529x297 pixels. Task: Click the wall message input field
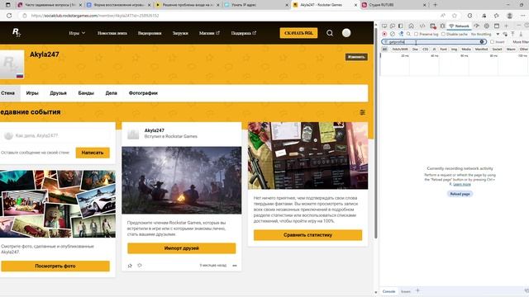pyautogui.click(x=57, y=135)
